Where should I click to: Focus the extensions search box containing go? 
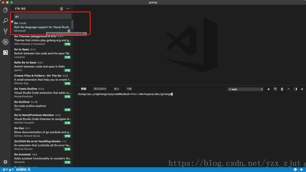point(43,16)
